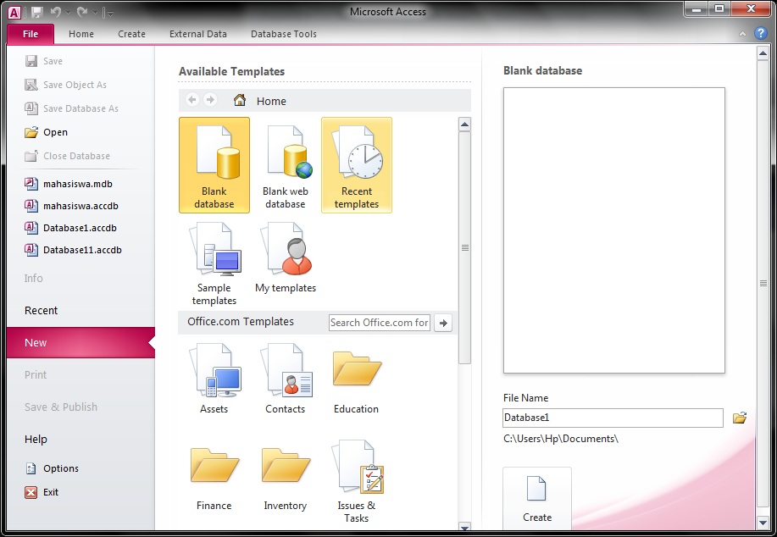Minimize the ribbon with the caret icon

(742, 34)
